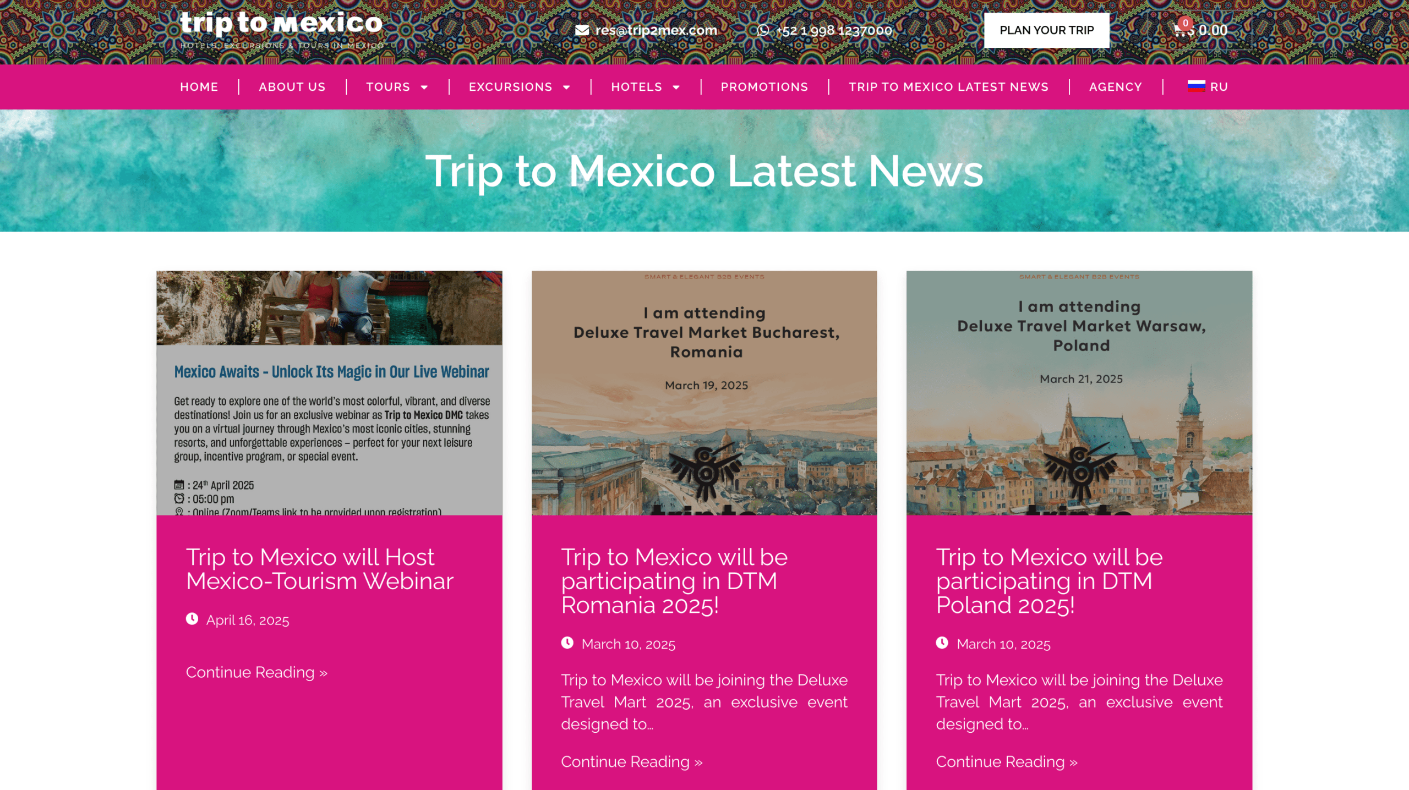Click the DTM Poland 2025 post title
The image size is (1409, 790).
(x=1049, y=581)
